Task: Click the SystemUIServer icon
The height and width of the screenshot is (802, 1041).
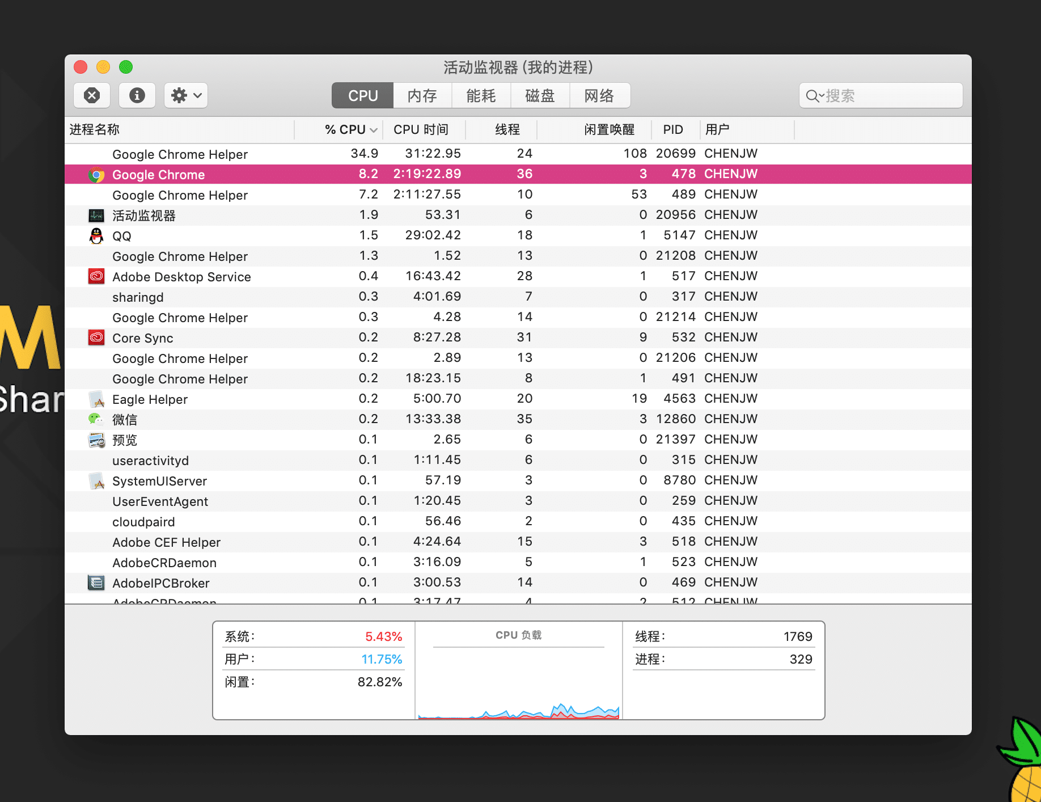Action: coord(96,481)
